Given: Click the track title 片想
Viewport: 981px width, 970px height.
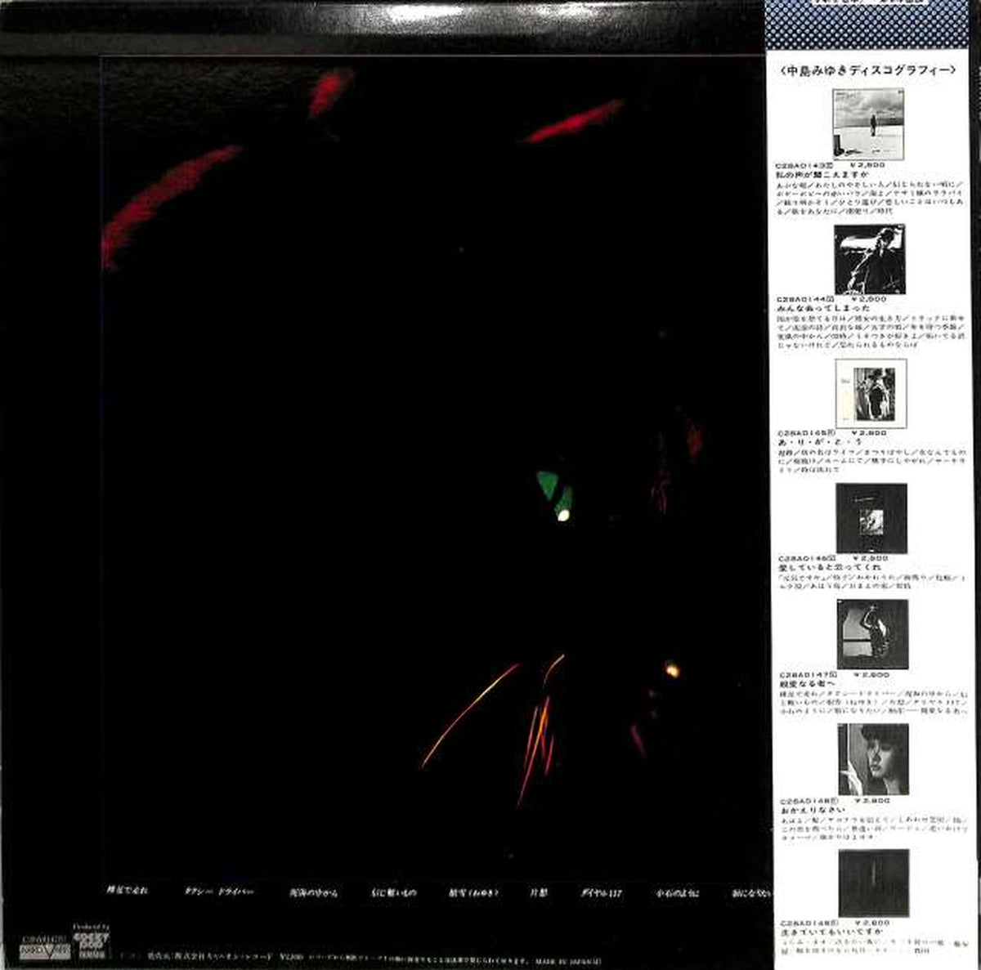Looking at the screenshot, I should tap(537, 892).
